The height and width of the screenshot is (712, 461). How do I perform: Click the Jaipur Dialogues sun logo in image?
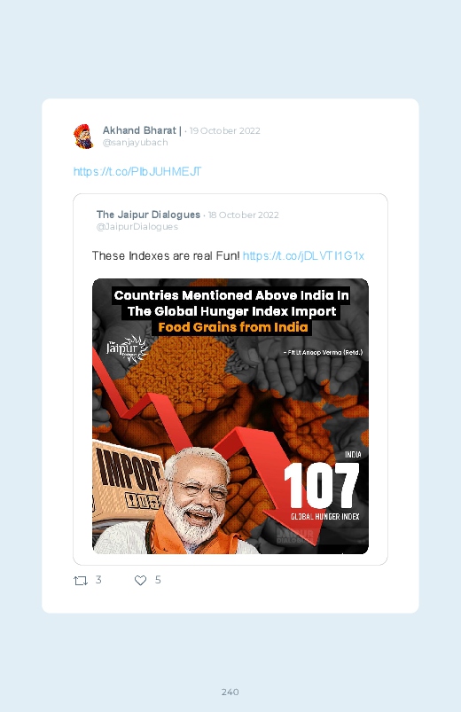click(128, 348)
